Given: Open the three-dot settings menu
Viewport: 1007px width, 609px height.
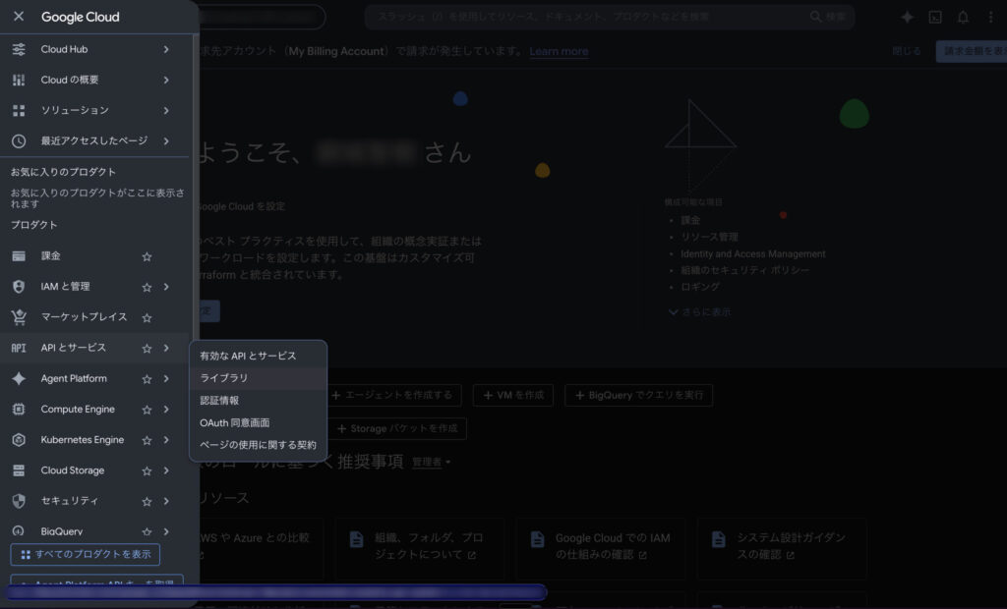Looking at the screenshot, I should 991,17.
